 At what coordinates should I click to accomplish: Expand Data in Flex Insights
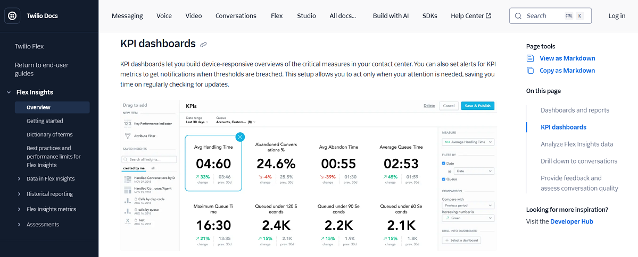point(19,178)
